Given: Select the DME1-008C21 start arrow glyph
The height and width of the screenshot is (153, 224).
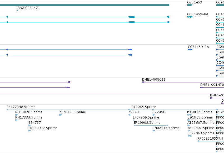Looking at the screenshot, I should [143, 82].
